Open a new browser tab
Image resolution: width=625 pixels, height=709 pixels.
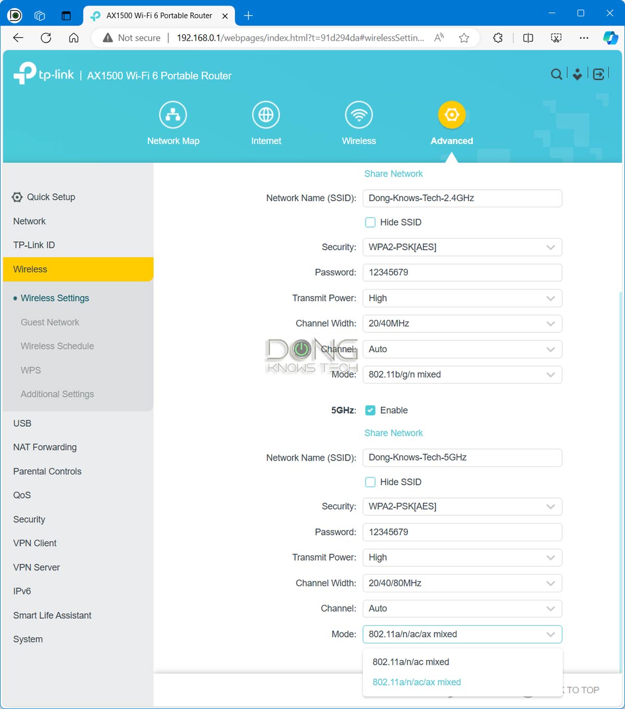coord(248,16)
